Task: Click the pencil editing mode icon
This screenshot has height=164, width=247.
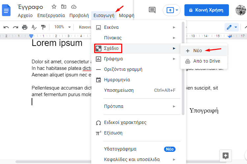Action: point(229,27)
